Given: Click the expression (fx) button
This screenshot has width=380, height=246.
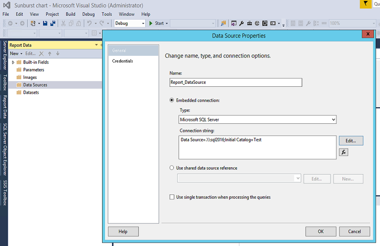Looking at the screenshot, I should [x=343, y=152].
